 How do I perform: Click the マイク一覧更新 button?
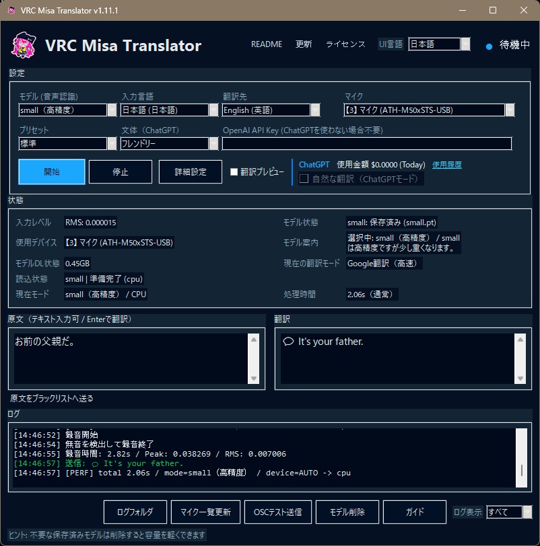205,512
